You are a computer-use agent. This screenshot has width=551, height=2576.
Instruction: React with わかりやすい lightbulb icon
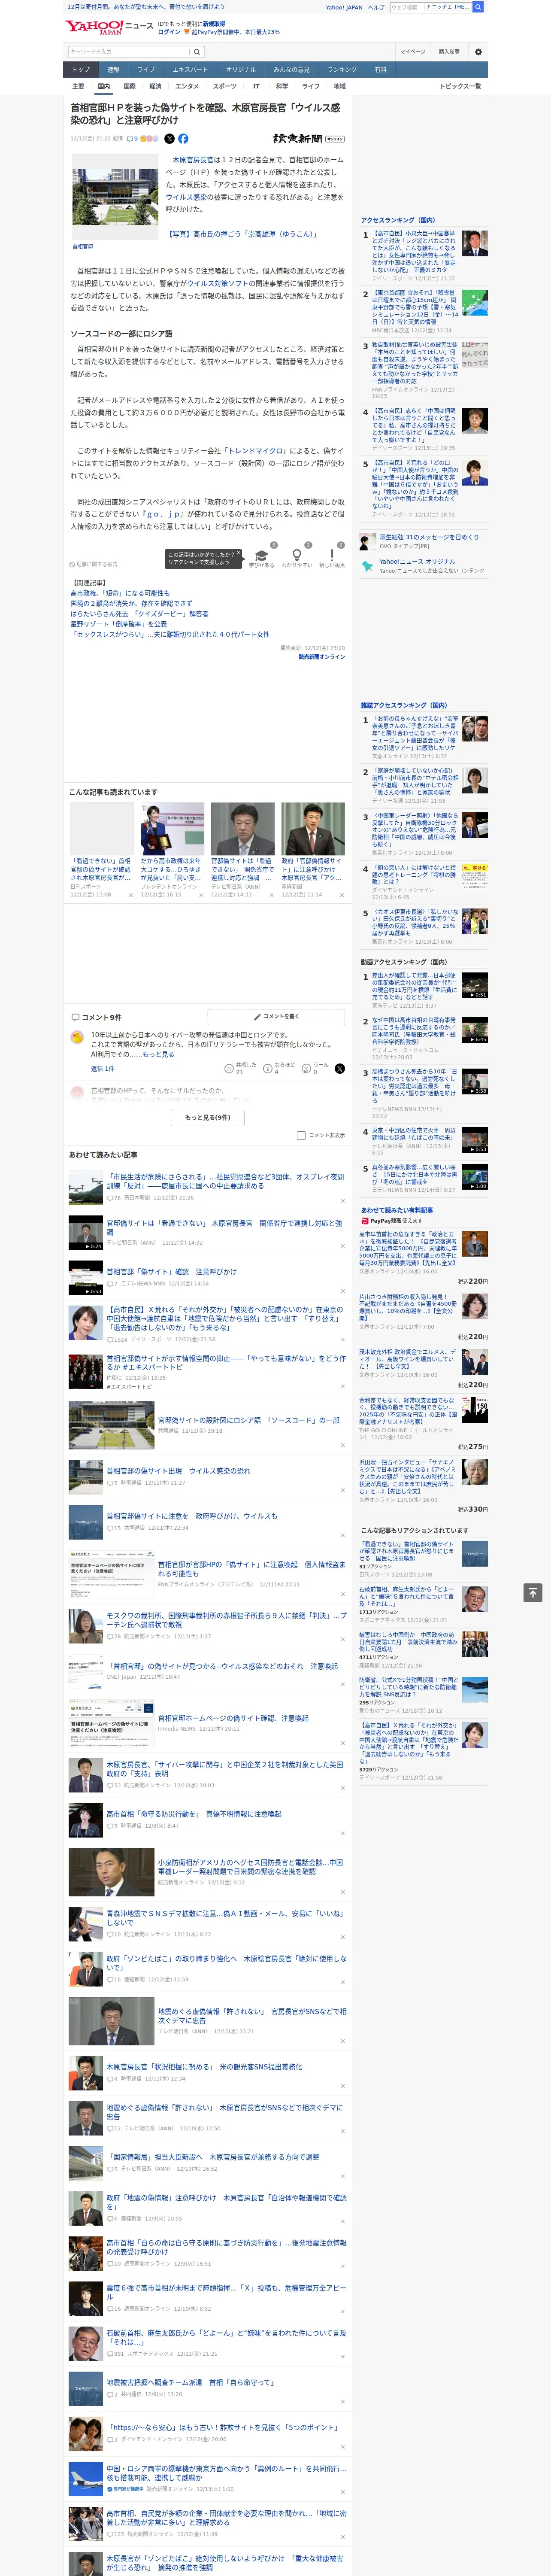[x=296, y=555]
